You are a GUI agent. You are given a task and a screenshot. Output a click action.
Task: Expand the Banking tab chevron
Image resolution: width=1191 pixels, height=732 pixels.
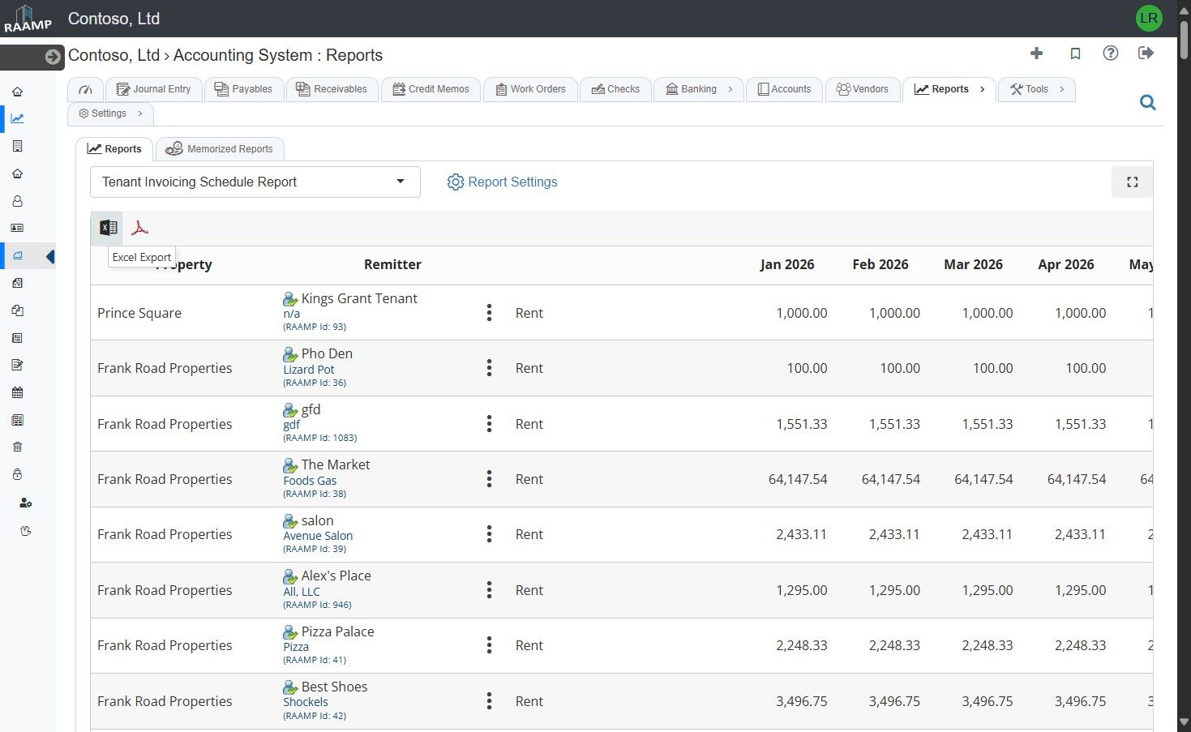(730, 89)
